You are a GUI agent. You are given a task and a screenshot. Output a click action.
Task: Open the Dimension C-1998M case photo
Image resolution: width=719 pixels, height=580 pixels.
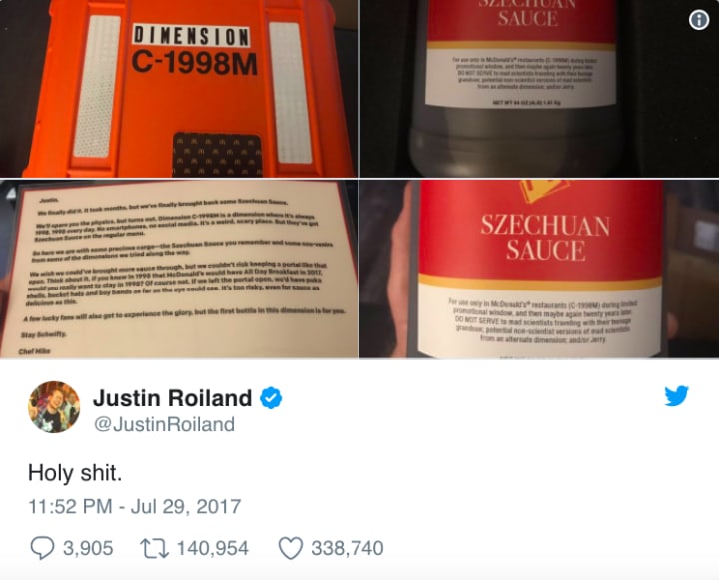(179, 89)
